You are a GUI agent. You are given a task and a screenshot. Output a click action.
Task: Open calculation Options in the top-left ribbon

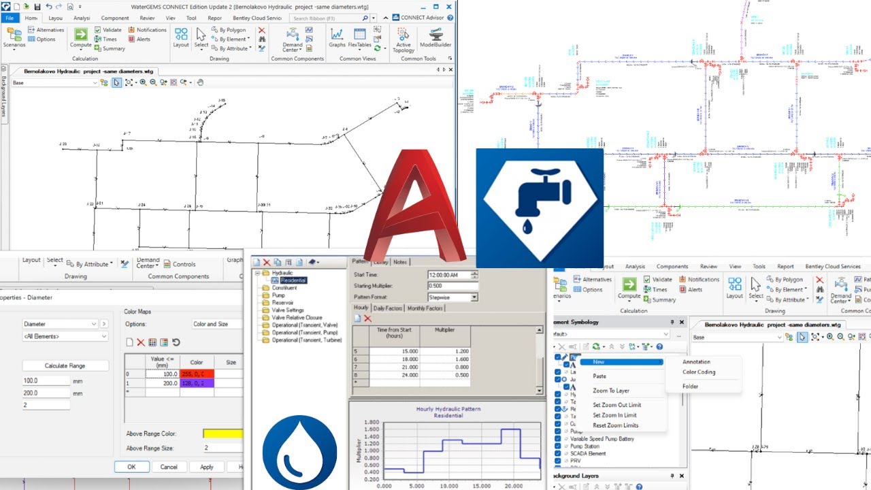tap(42, 39)
